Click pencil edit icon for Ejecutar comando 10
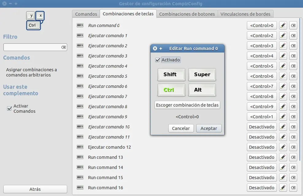 [283, 127]
